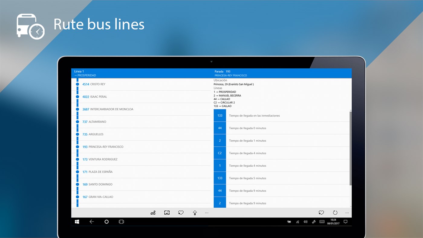Open the Action Center notification icon
The width and height of the screenshot is (423, 238).
point(345,221)
